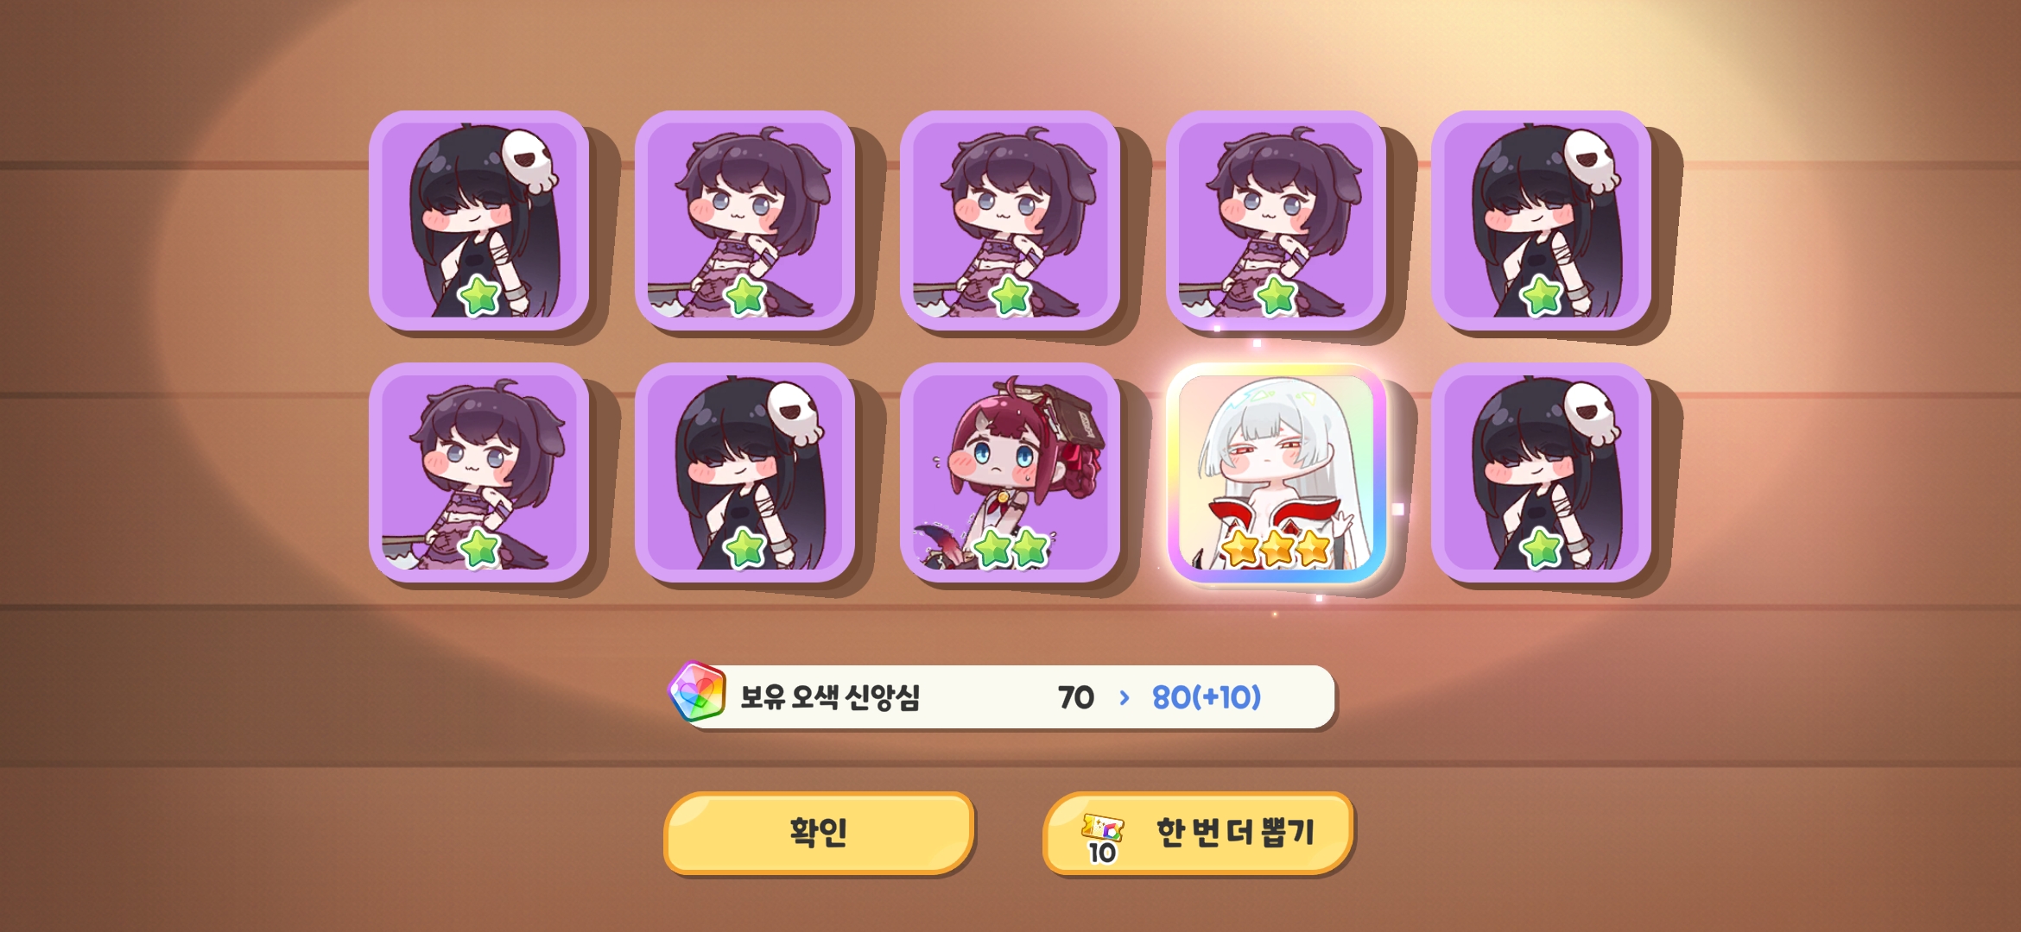Tap the first skull-hairpin girl card in top row
Viewport: 2021px width, 932px height.
click(479, 220)
